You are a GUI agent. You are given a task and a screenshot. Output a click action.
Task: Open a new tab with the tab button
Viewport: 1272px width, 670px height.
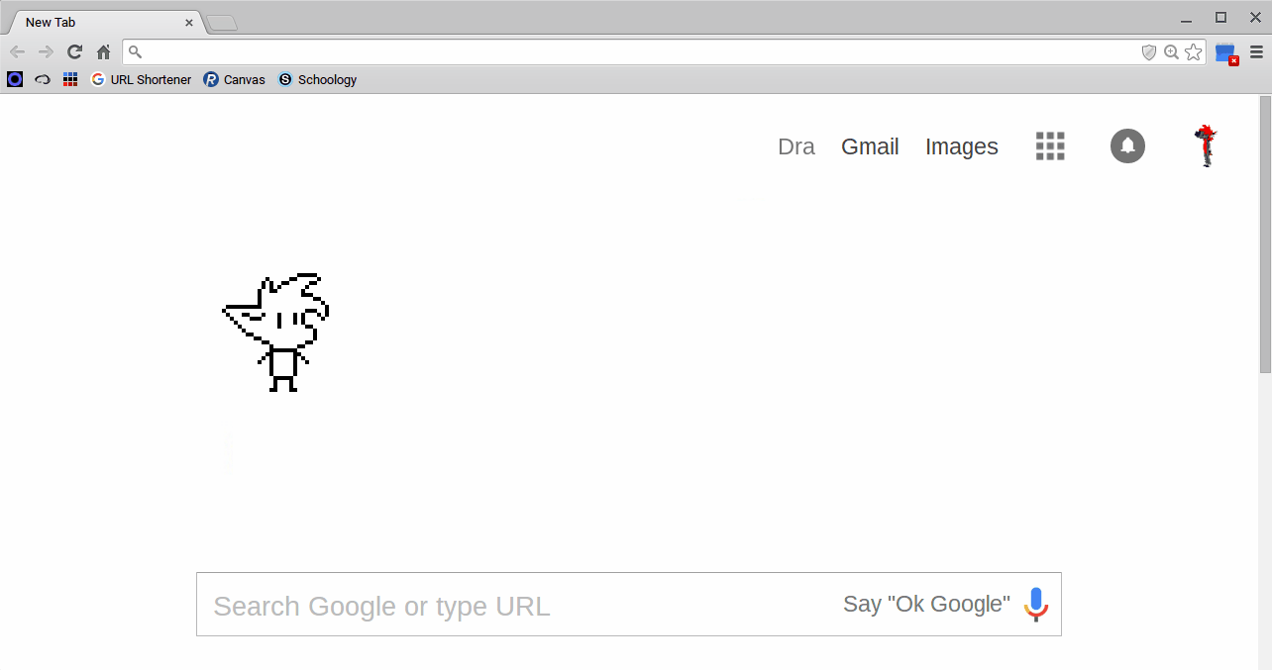(x=222, y=23)
